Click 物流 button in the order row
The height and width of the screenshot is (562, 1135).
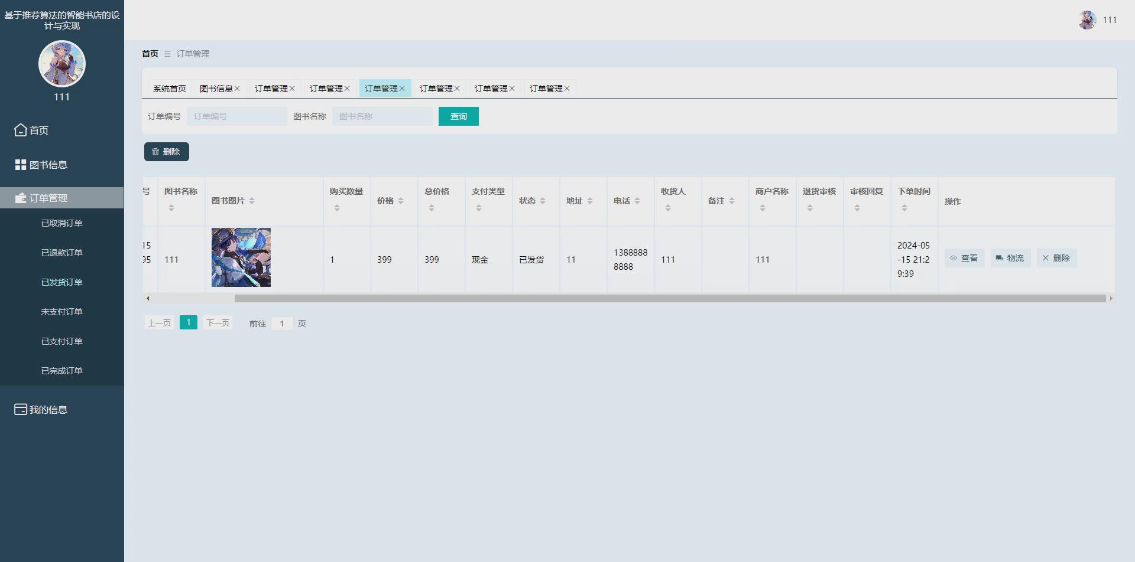[x=1010, y=258]
